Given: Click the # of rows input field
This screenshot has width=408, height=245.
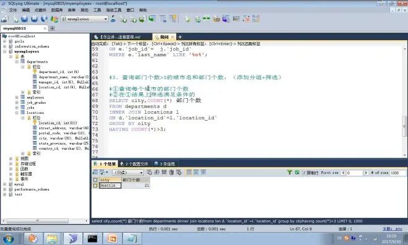Looking at the screenshot, I should [397, 173].
